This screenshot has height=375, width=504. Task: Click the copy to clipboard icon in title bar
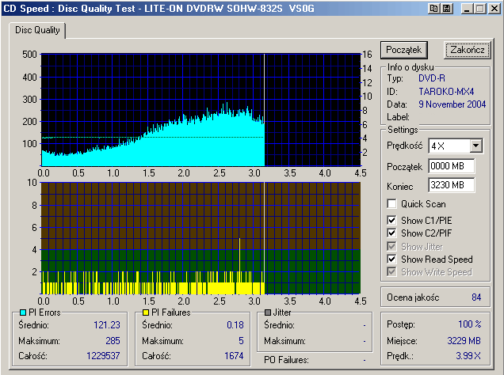point(433,9)
